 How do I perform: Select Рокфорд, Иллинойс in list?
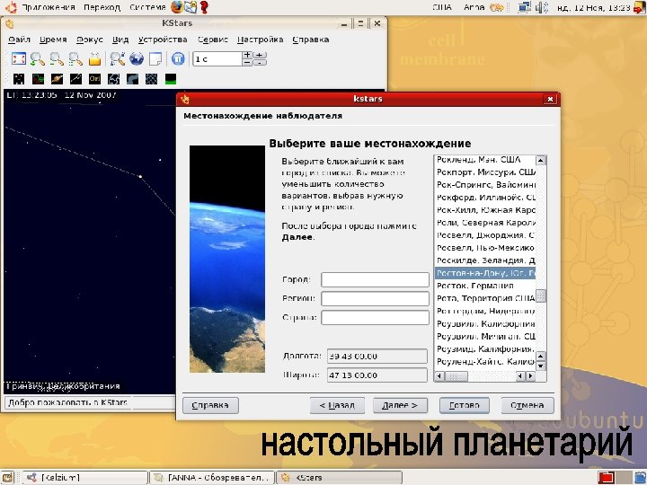click(485, 198)
